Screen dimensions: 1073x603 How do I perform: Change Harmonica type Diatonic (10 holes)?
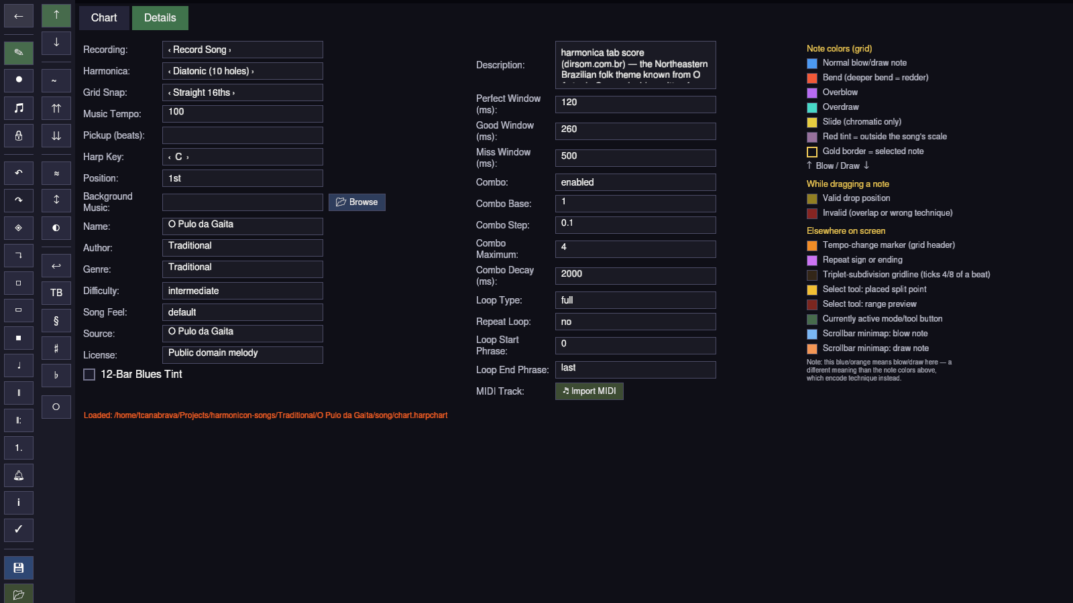click(243, 71)
